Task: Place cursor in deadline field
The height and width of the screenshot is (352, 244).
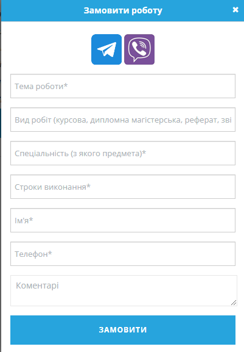Action: point(123,187)
